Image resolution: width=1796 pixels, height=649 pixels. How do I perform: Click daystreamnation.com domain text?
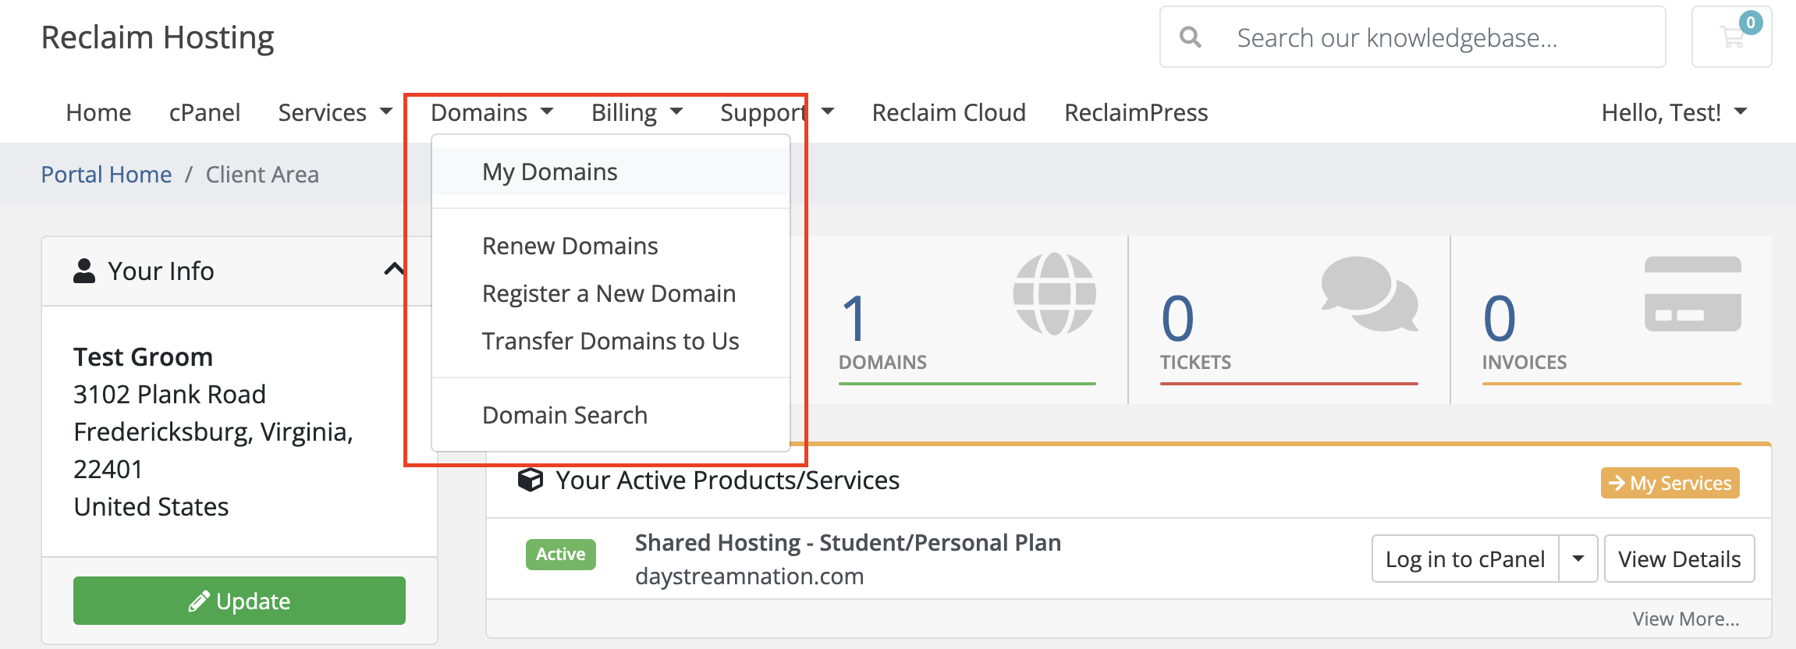749,576
